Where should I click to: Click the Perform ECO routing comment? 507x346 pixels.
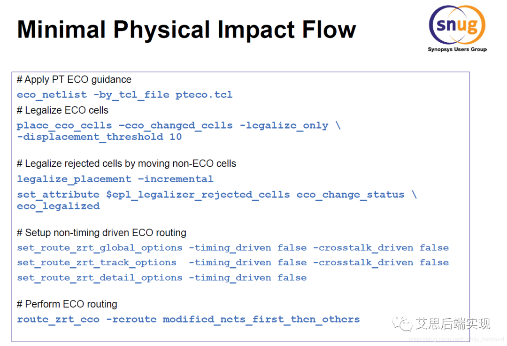point(67,304)
